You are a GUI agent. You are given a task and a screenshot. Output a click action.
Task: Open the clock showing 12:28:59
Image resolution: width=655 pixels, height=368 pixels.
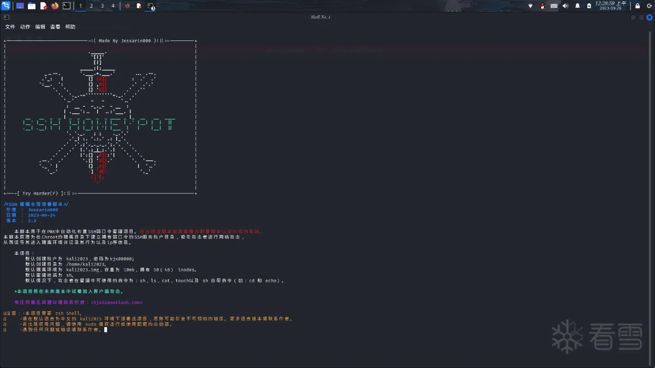[611, 5]
